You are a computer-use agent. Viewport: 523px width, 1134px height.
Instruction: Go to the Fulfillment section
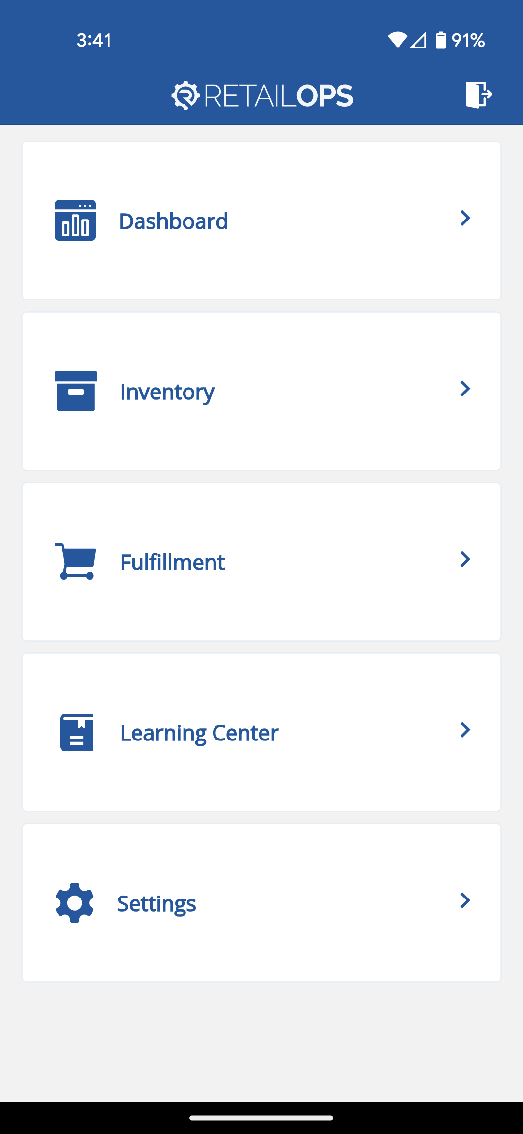click(261, 562)
